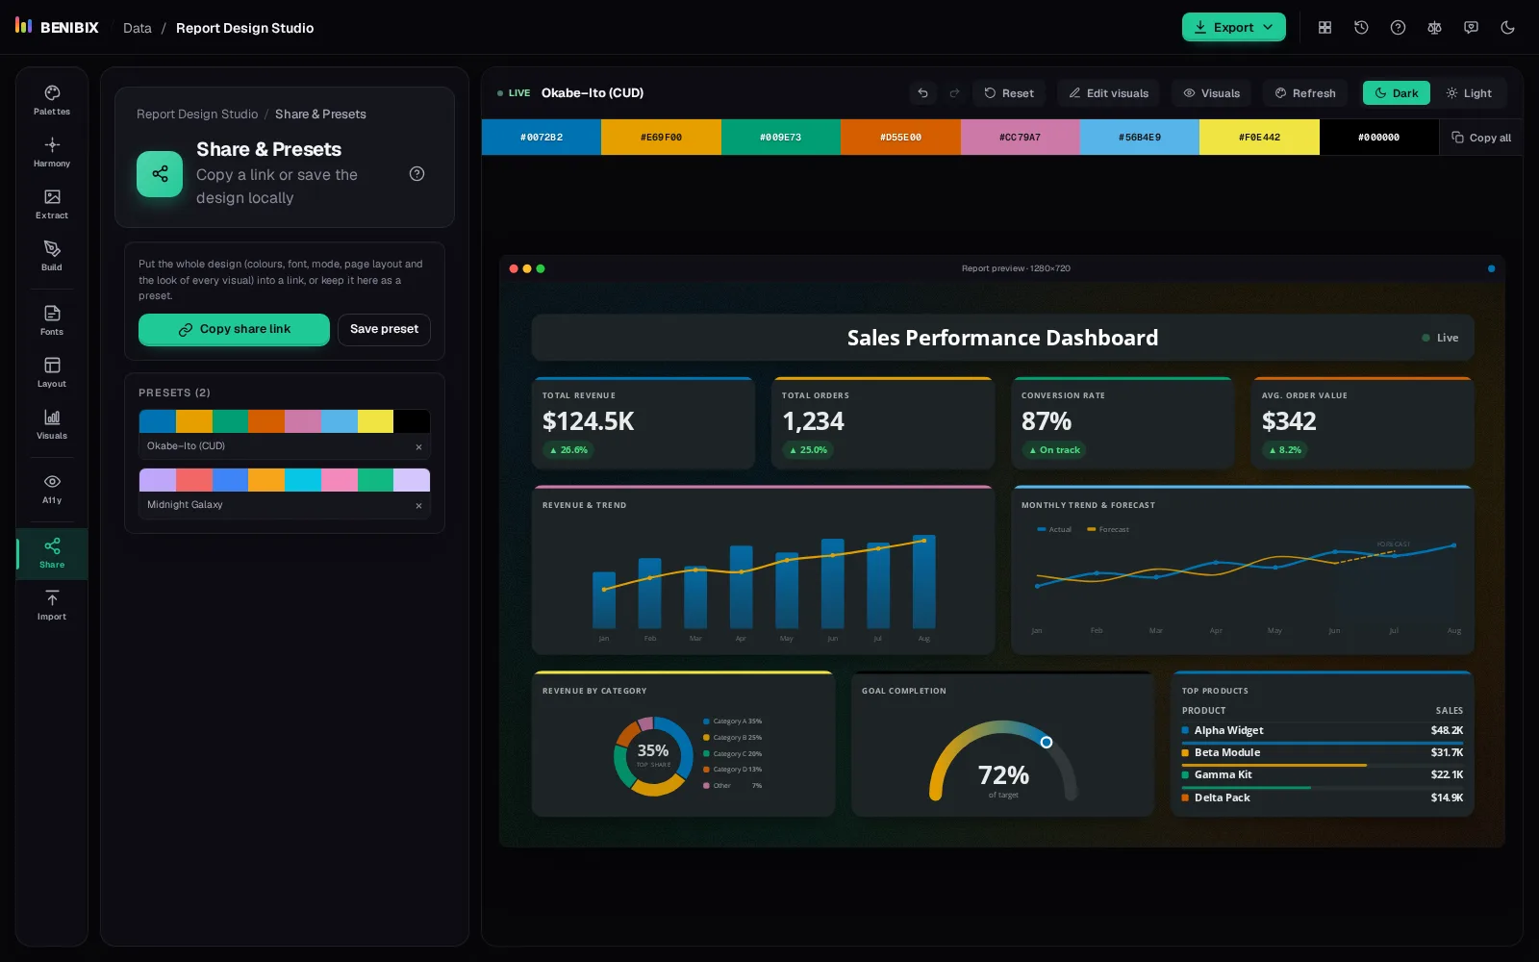Click the undo arrow icon
1539x962 pixels.
click(922, 93)
